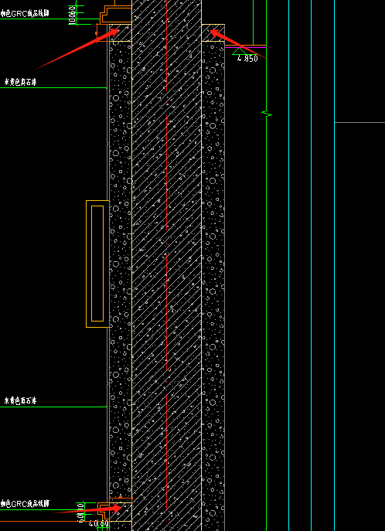
Task: Select the upper GRC成品线脚 annotation label
Action: pos(25,14)
